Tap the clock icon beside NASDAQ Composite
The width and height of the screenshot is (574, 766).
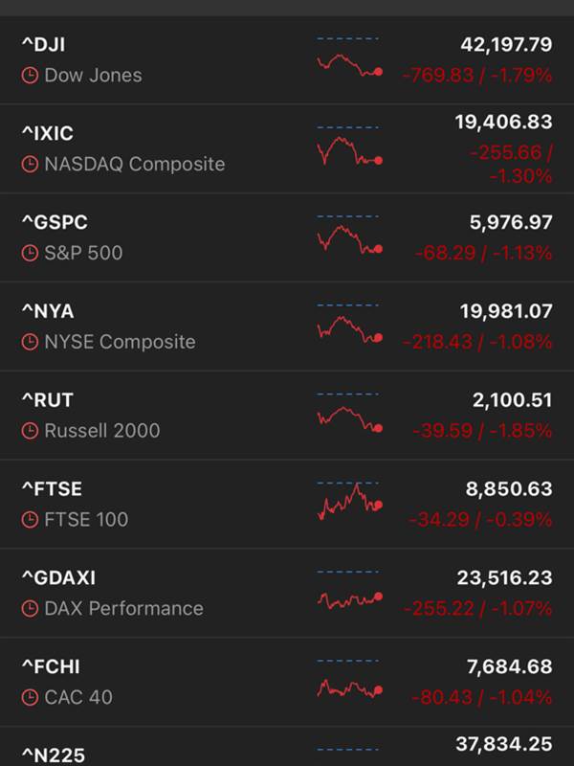click(x=30, y=164)
